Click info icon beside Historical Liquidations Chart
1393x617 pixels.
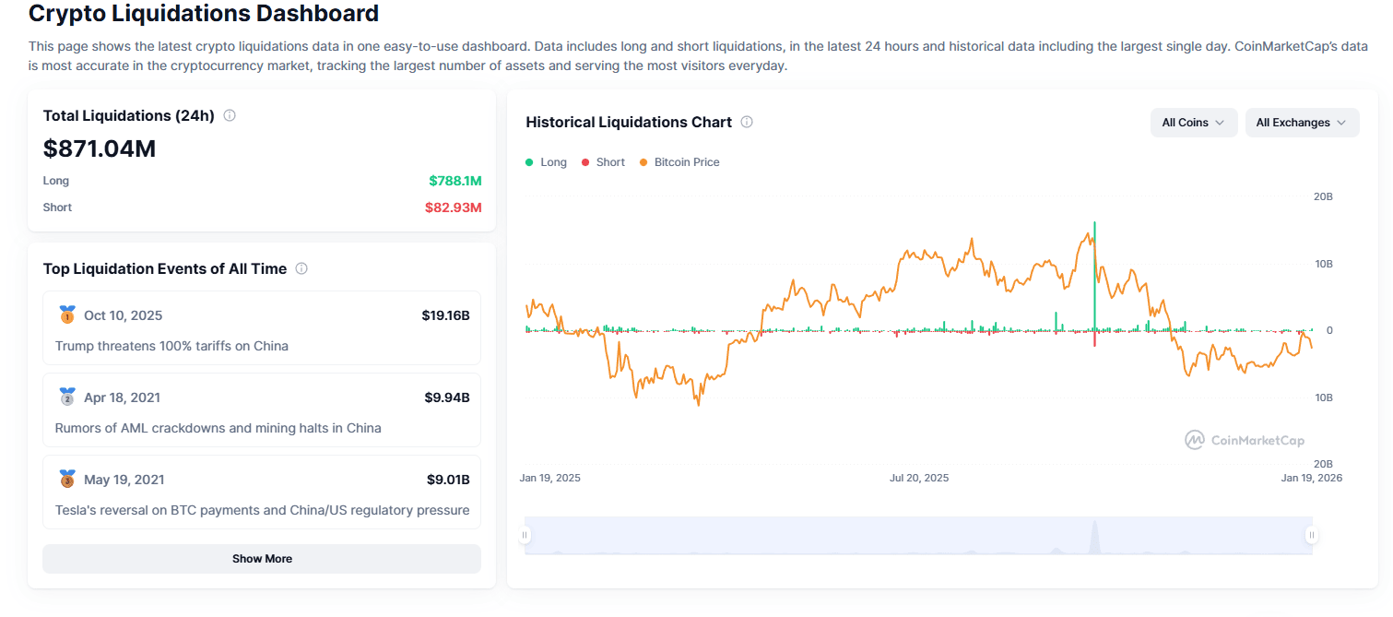tap(747, 122)
